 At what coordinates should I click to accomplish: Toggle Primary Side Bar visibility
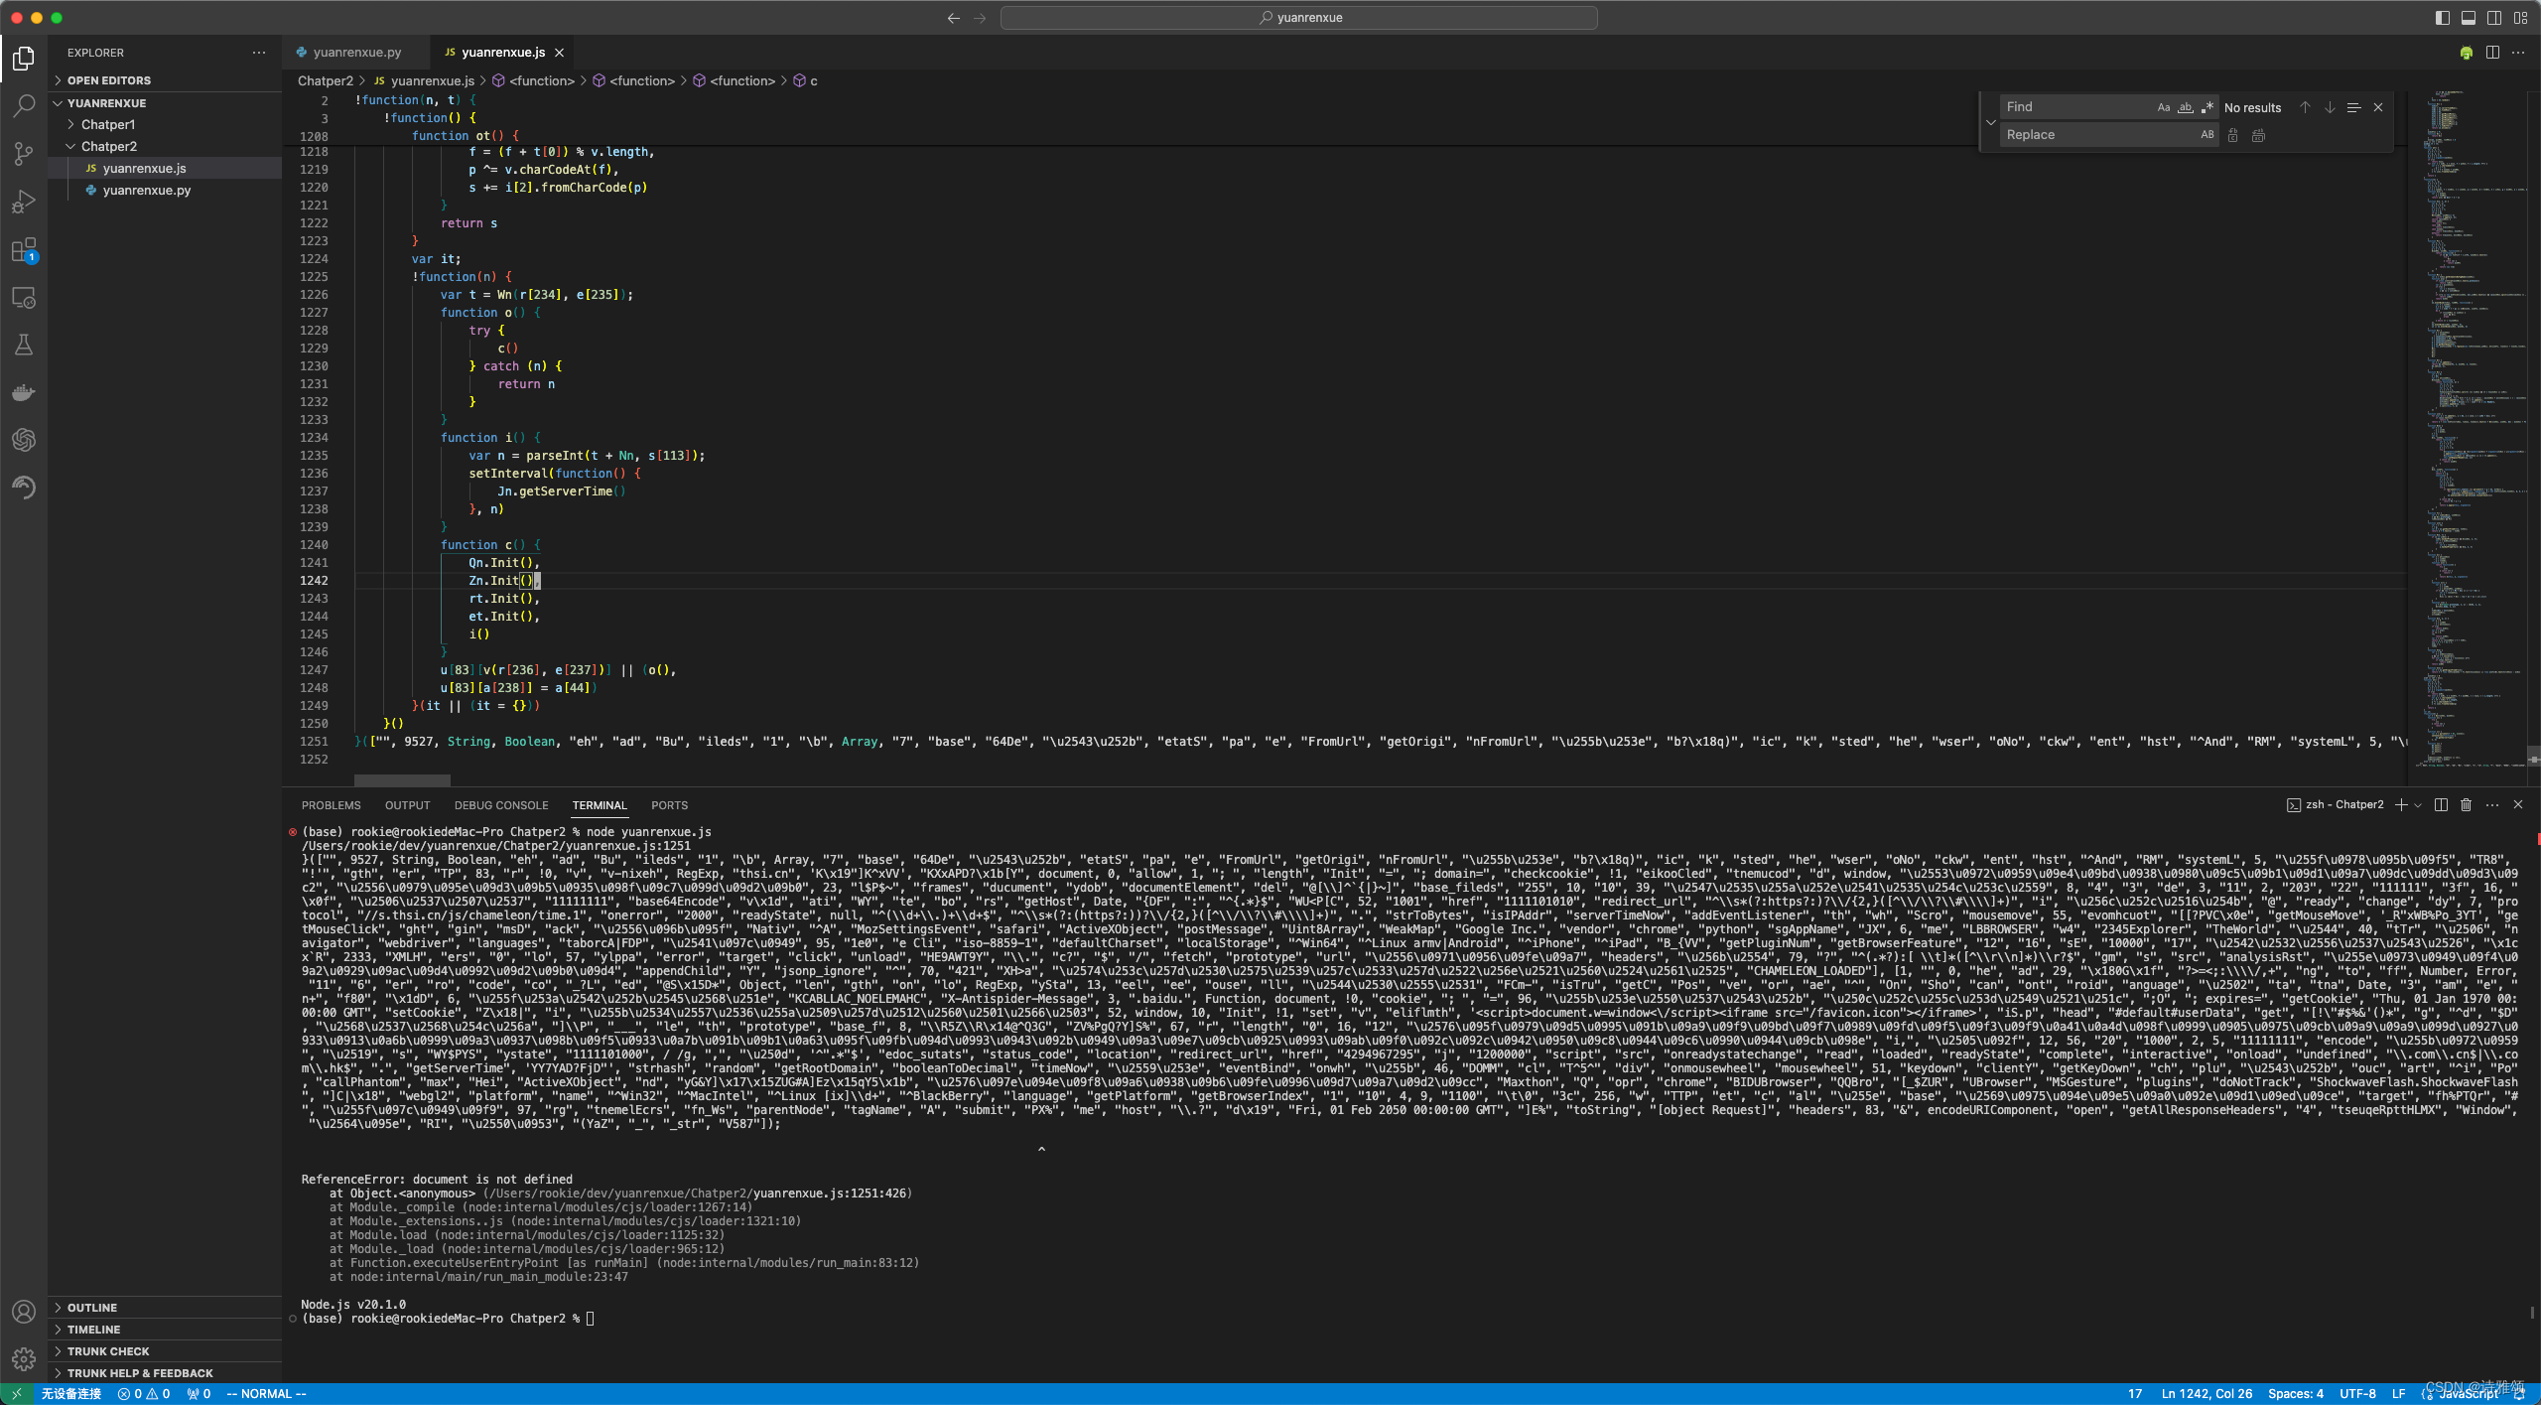[2443, 18]
